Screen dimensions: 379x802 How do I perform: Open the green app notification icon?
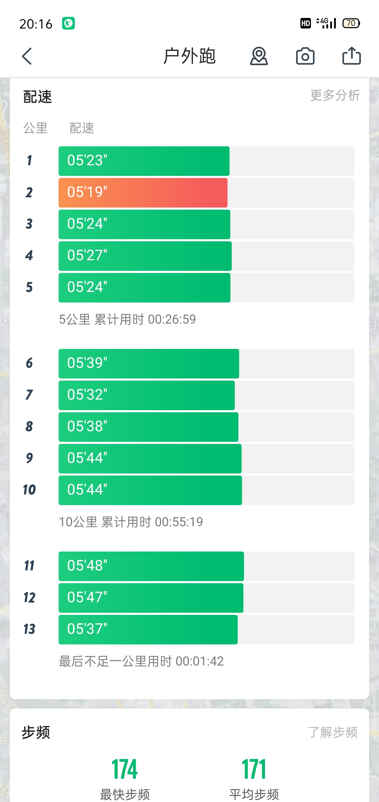point(68,24)
